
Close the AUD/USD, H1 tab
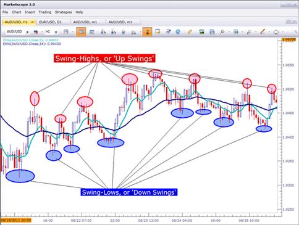click(32, 22)
